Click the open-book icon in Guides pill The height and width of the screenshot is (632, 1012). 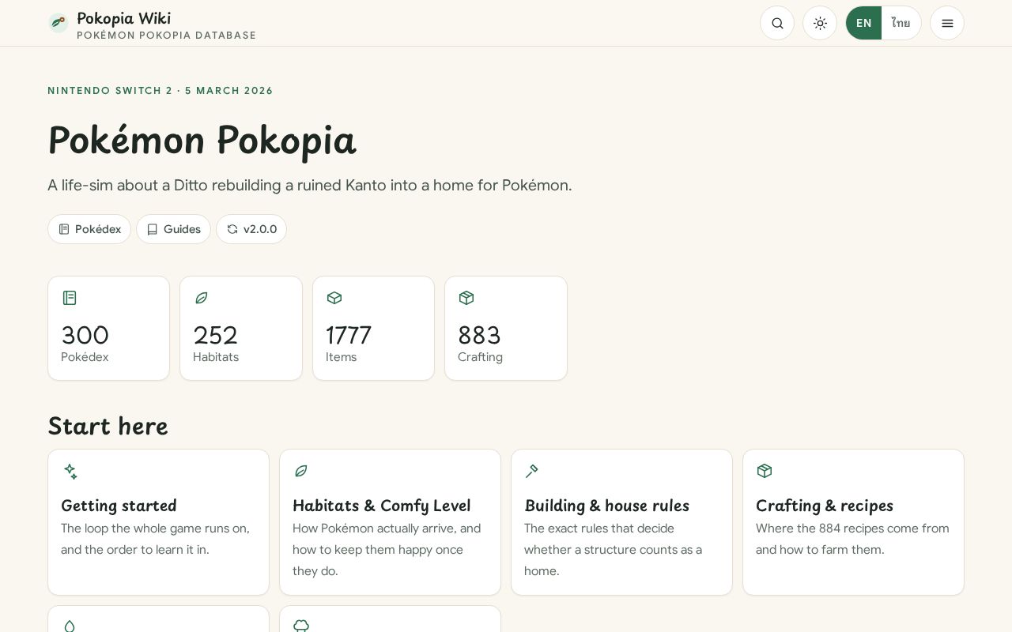pos(153,229)
